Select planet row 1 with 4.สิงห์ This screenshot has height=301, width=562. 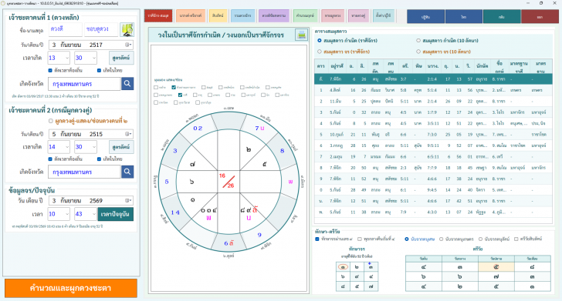point(433,90)
